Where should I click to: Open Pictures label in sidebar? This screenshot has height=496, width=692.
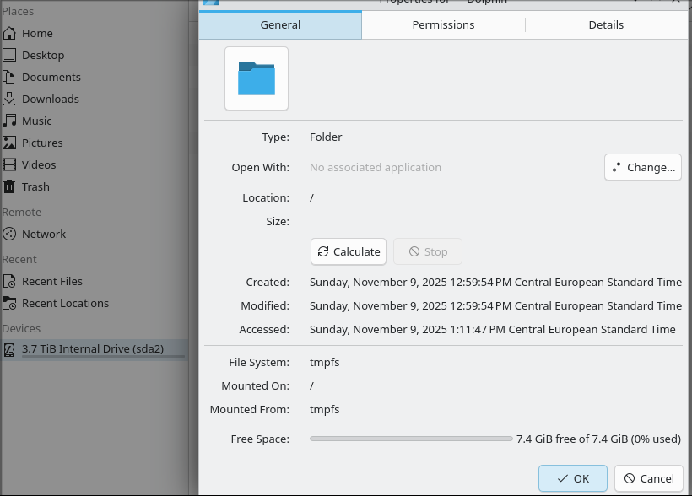coord(42,143)
